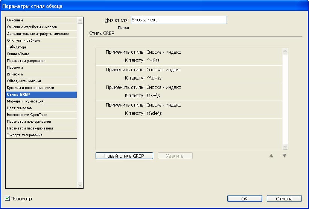Click GREP list scroll up arrow
The width and height of the screenshot is (309, 209).
[x=285, y=51]
